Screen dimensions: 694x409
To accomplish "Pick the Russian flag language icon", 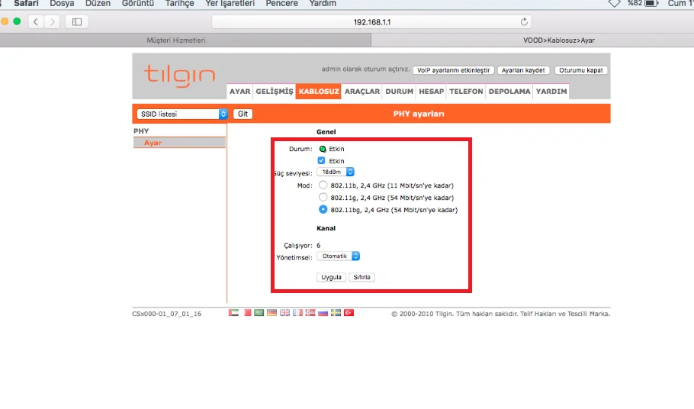I will click(323, 313).
